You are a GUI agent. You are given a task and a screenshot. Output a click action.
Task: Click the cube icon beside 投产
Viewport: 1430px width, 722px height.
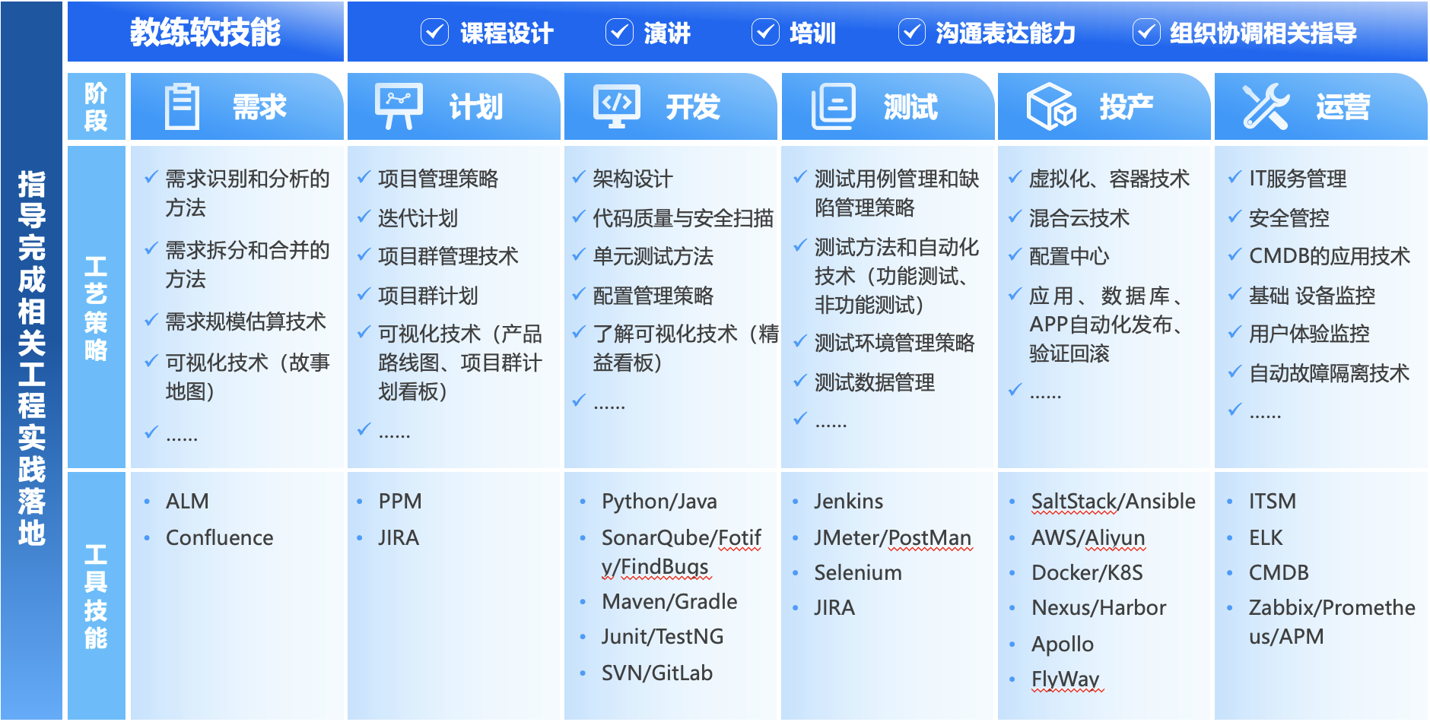tap(1051, 106)
